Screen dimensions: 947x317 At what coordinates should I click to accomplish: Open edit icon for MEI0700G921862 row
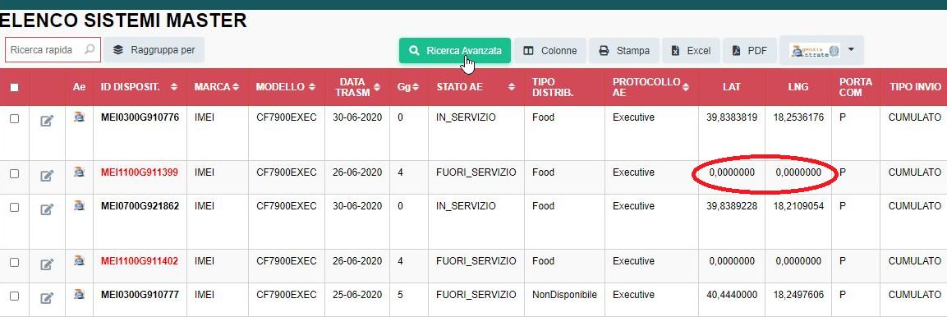pyautogui.click(x=47, y=209)
